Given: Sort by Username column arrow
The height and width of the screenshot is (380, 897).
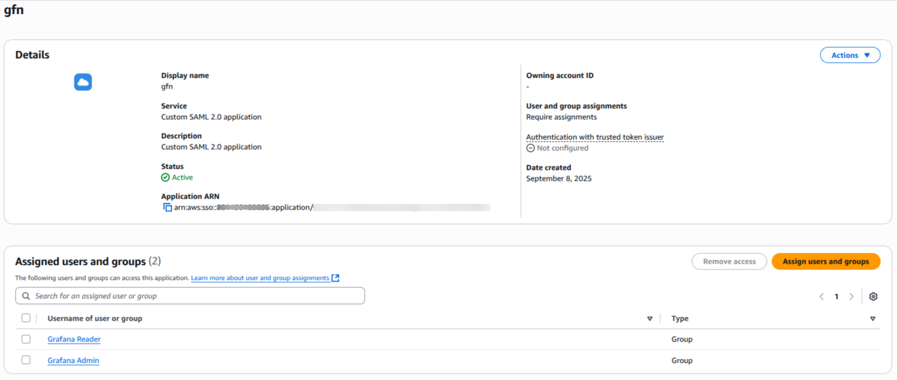Looking at the screenshot, I should click(x=650, y=318).
